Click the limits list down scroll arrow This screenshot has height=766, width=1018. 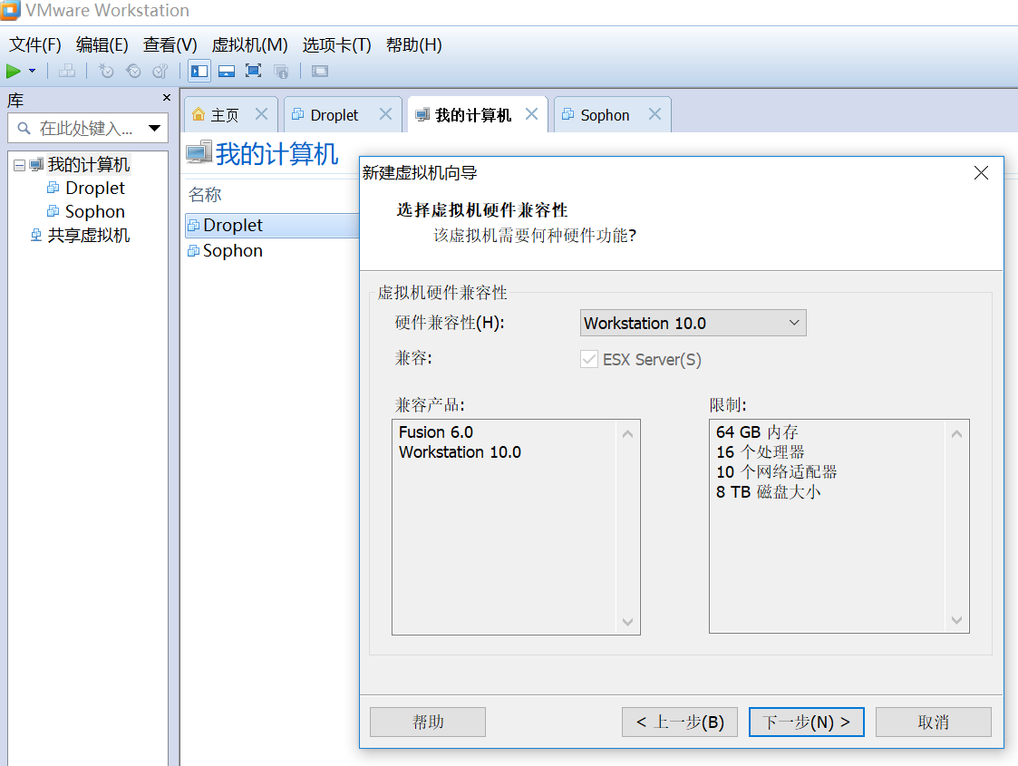click(x=956, y=620)
